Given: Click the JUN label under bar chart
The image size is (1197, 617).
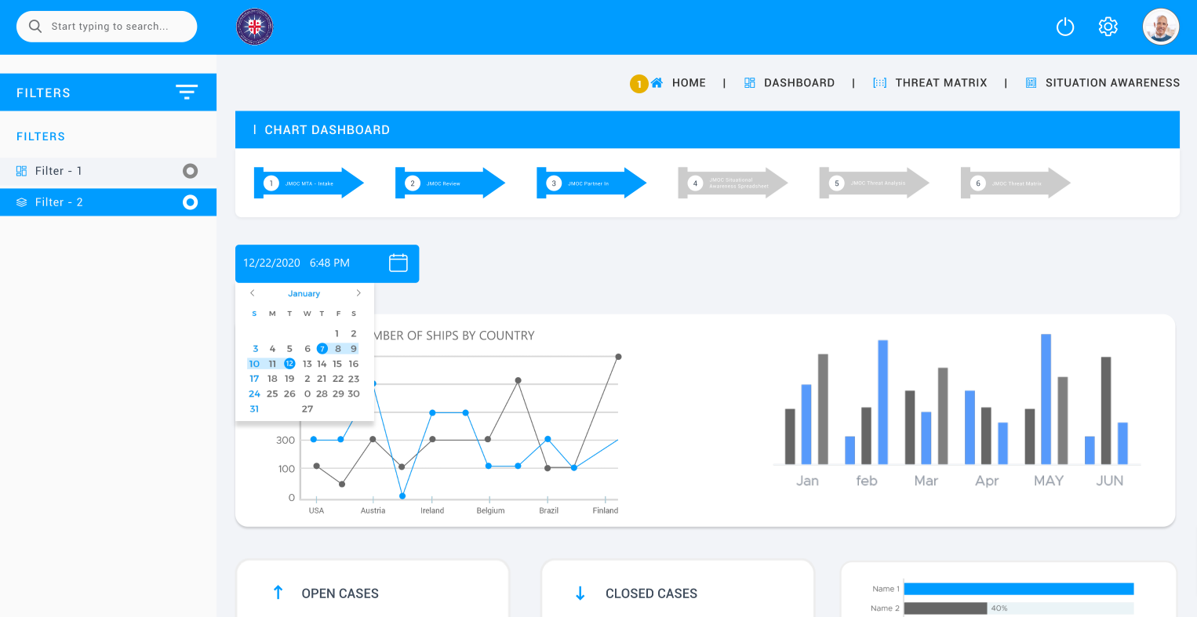Looking at the screenshot, I should coord(1109,481).
